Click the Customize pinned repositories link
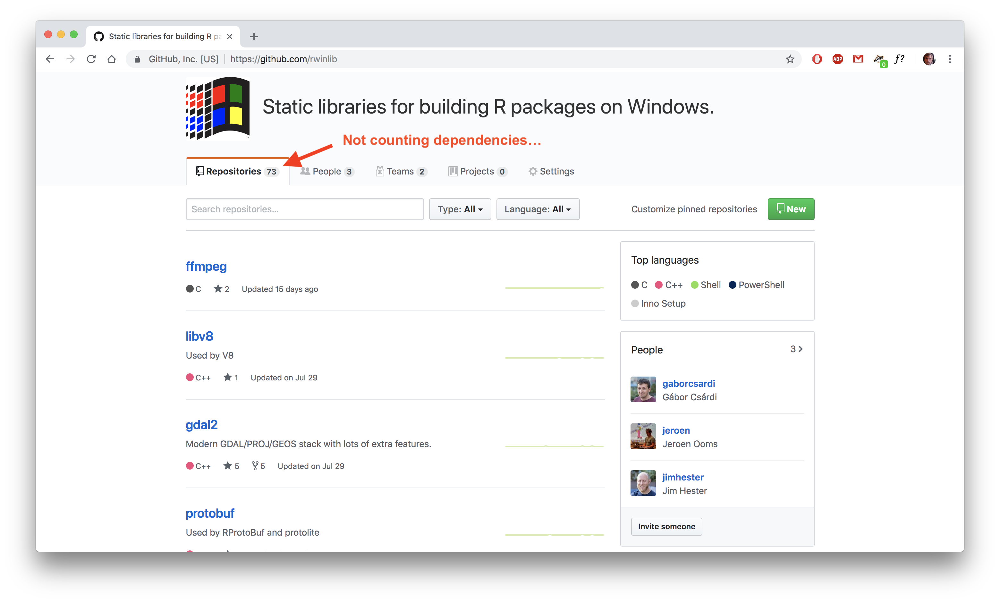Screen dimensions: 1000x603 tap(694, 208)
